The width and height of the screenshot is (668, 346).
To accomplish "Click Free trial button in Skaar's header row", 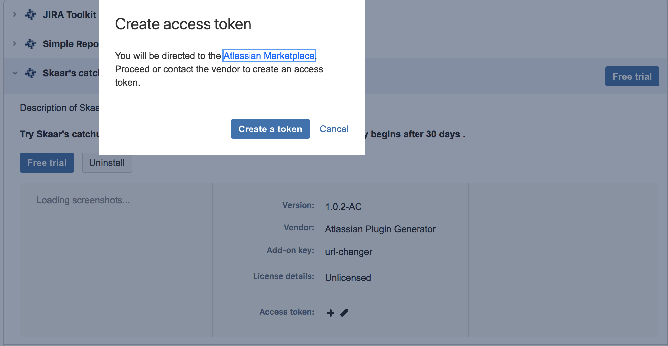I will [632, 76].
